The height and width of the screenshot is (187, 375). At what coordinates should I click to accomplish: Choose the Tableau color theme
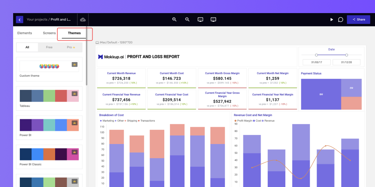[49, 98]
